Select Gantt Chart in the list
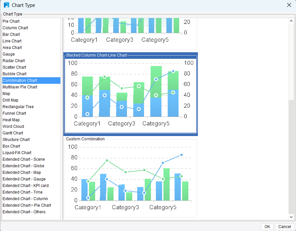This screenshot has width=296, height=231. 31,133
